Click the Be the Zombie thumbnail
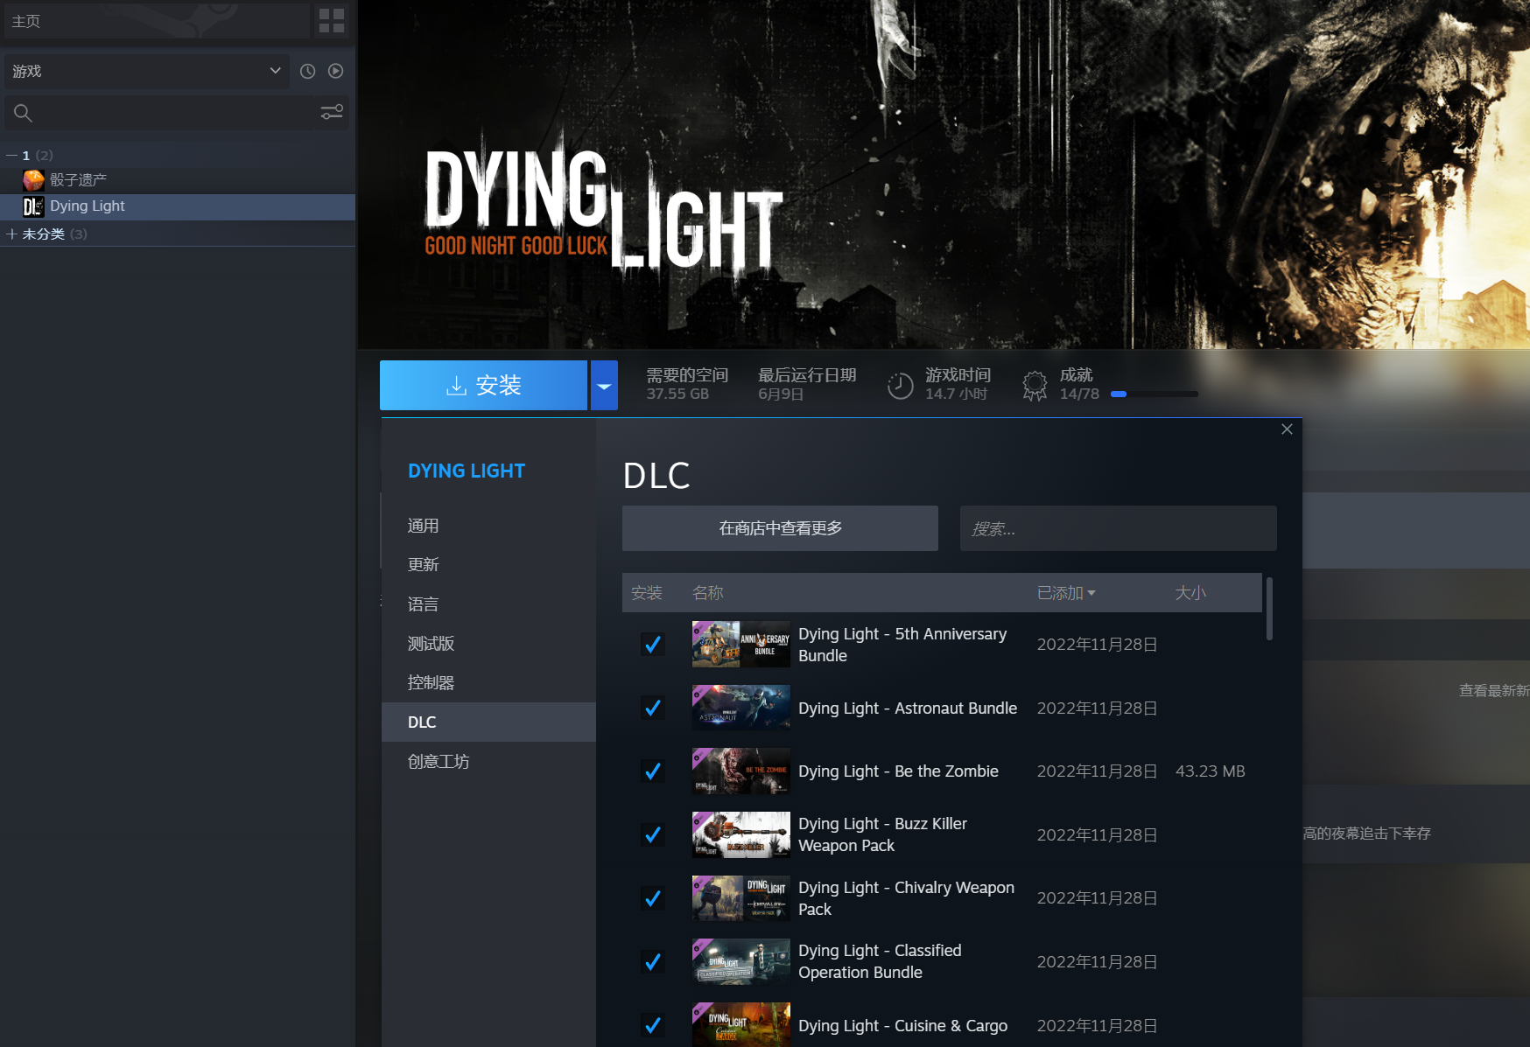The width and height of the screenshot is (1530, 1047). [741, 771]
